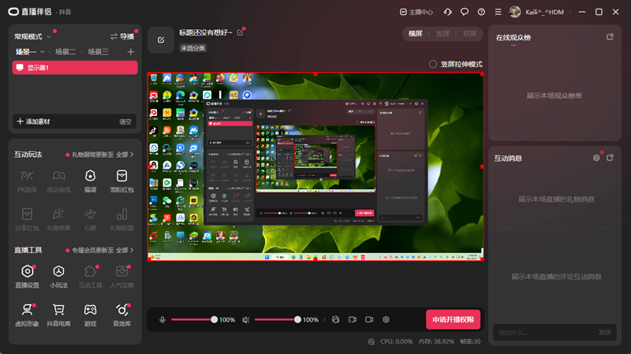Adjust the microphone volume slider
The height and width of the screenshot is (354, 631).
pos(194,319)
